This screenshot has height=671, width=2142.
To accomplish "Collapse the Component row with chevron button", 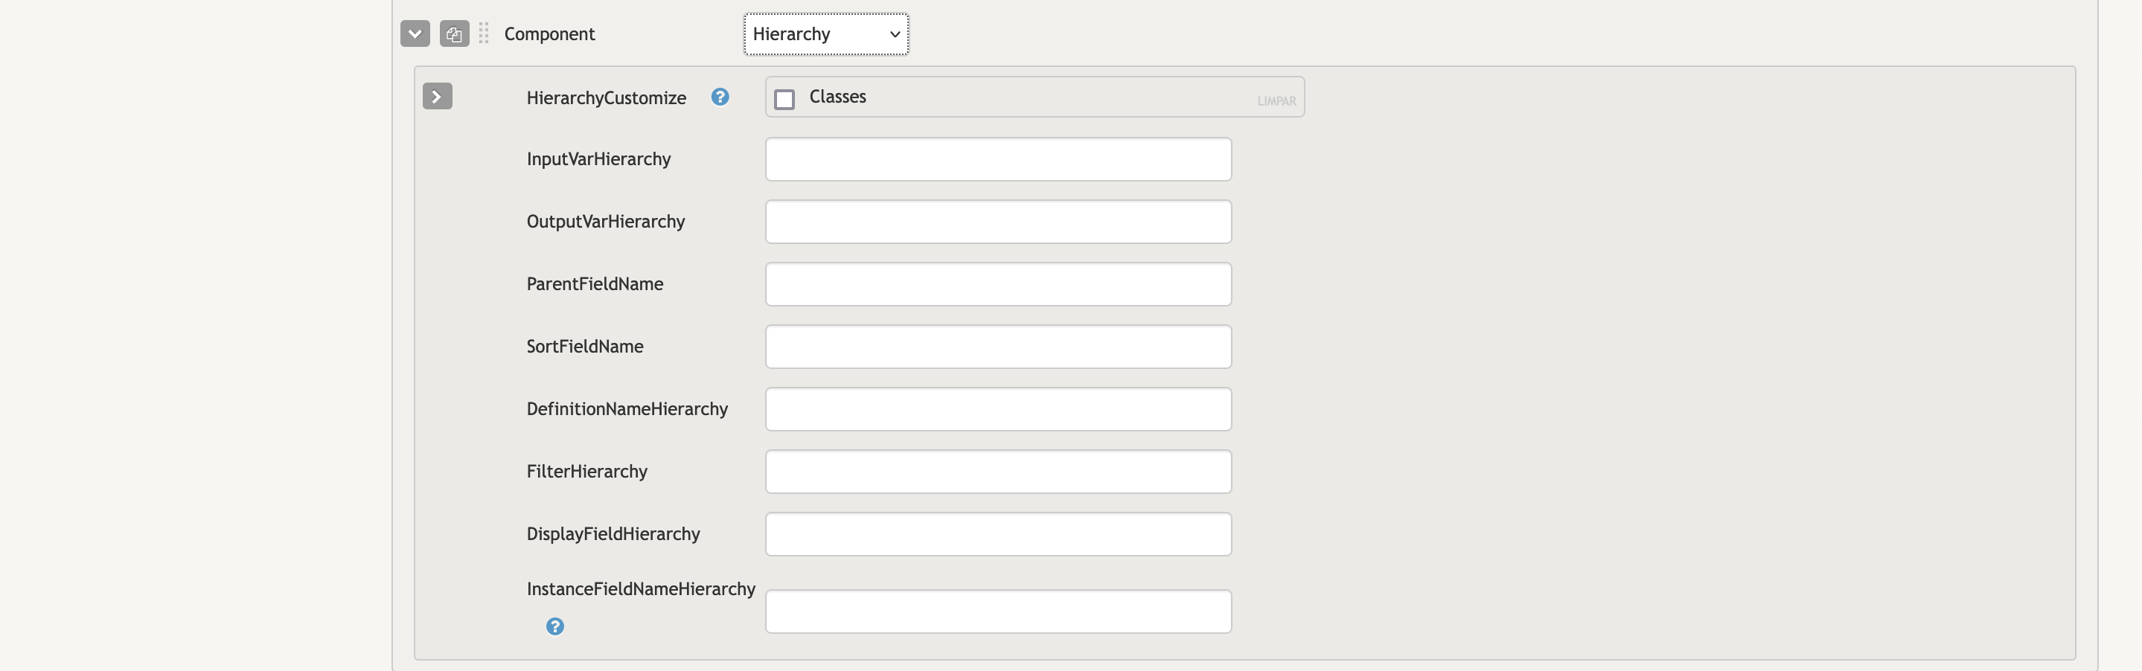I will pyautogui.click(x=415, y=34).
